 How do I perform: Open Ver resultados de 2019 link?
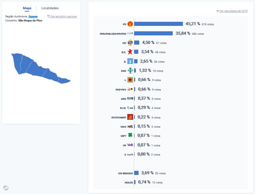233,11
